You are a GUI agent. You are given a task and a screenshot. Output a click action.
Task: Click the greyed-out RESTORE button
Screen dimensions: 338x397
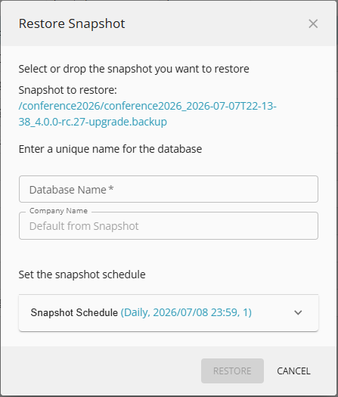click(x=232, y=371)
